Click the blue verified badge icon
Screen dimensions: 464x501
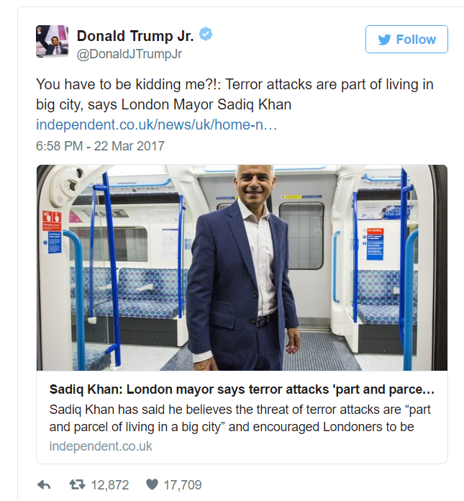coord(206,34)
